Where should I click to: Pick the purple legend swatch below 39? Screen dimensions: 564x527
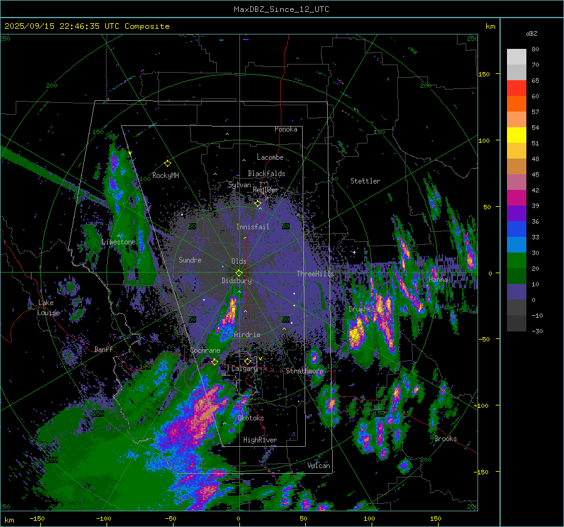516,213
